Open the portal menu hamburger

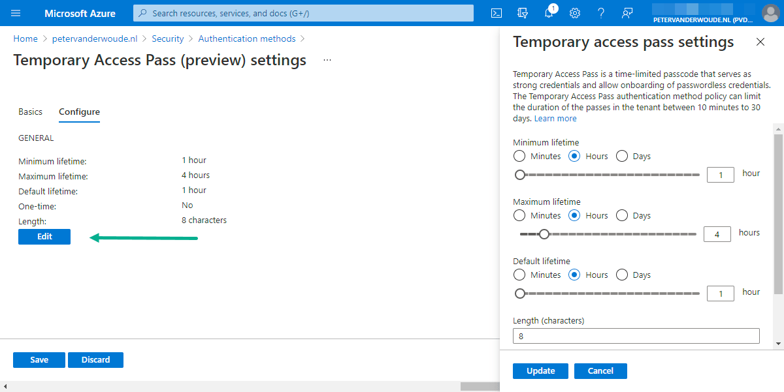16,13
